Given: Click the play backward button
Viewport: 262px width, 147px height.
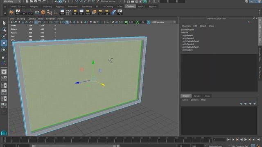Looking at the screenshot, I should coord(241,140).
